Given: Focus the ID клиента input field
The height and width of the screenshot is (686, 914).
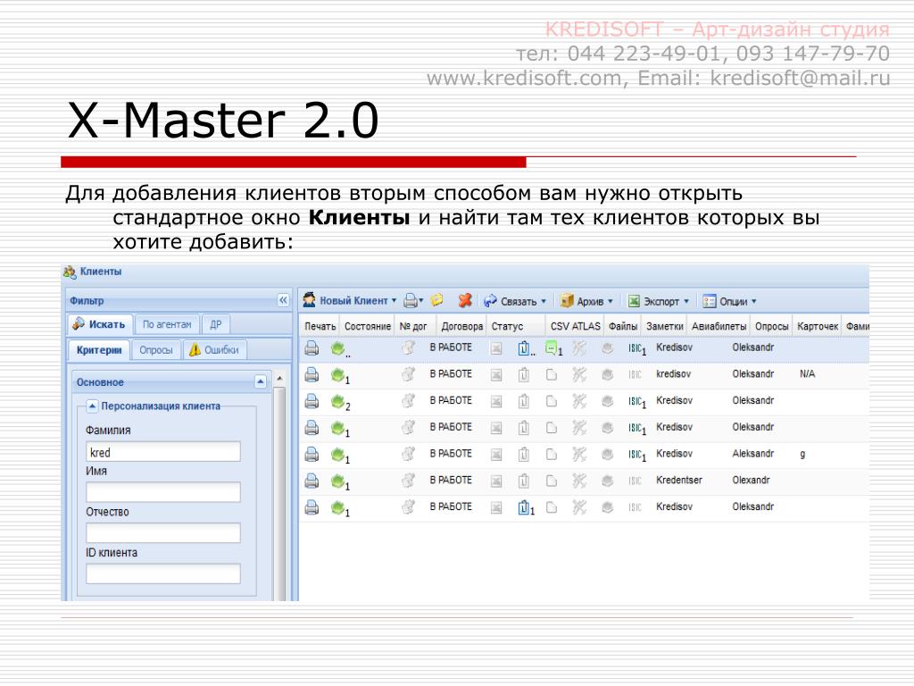Looking at the screenshot, I should [163, 574].
